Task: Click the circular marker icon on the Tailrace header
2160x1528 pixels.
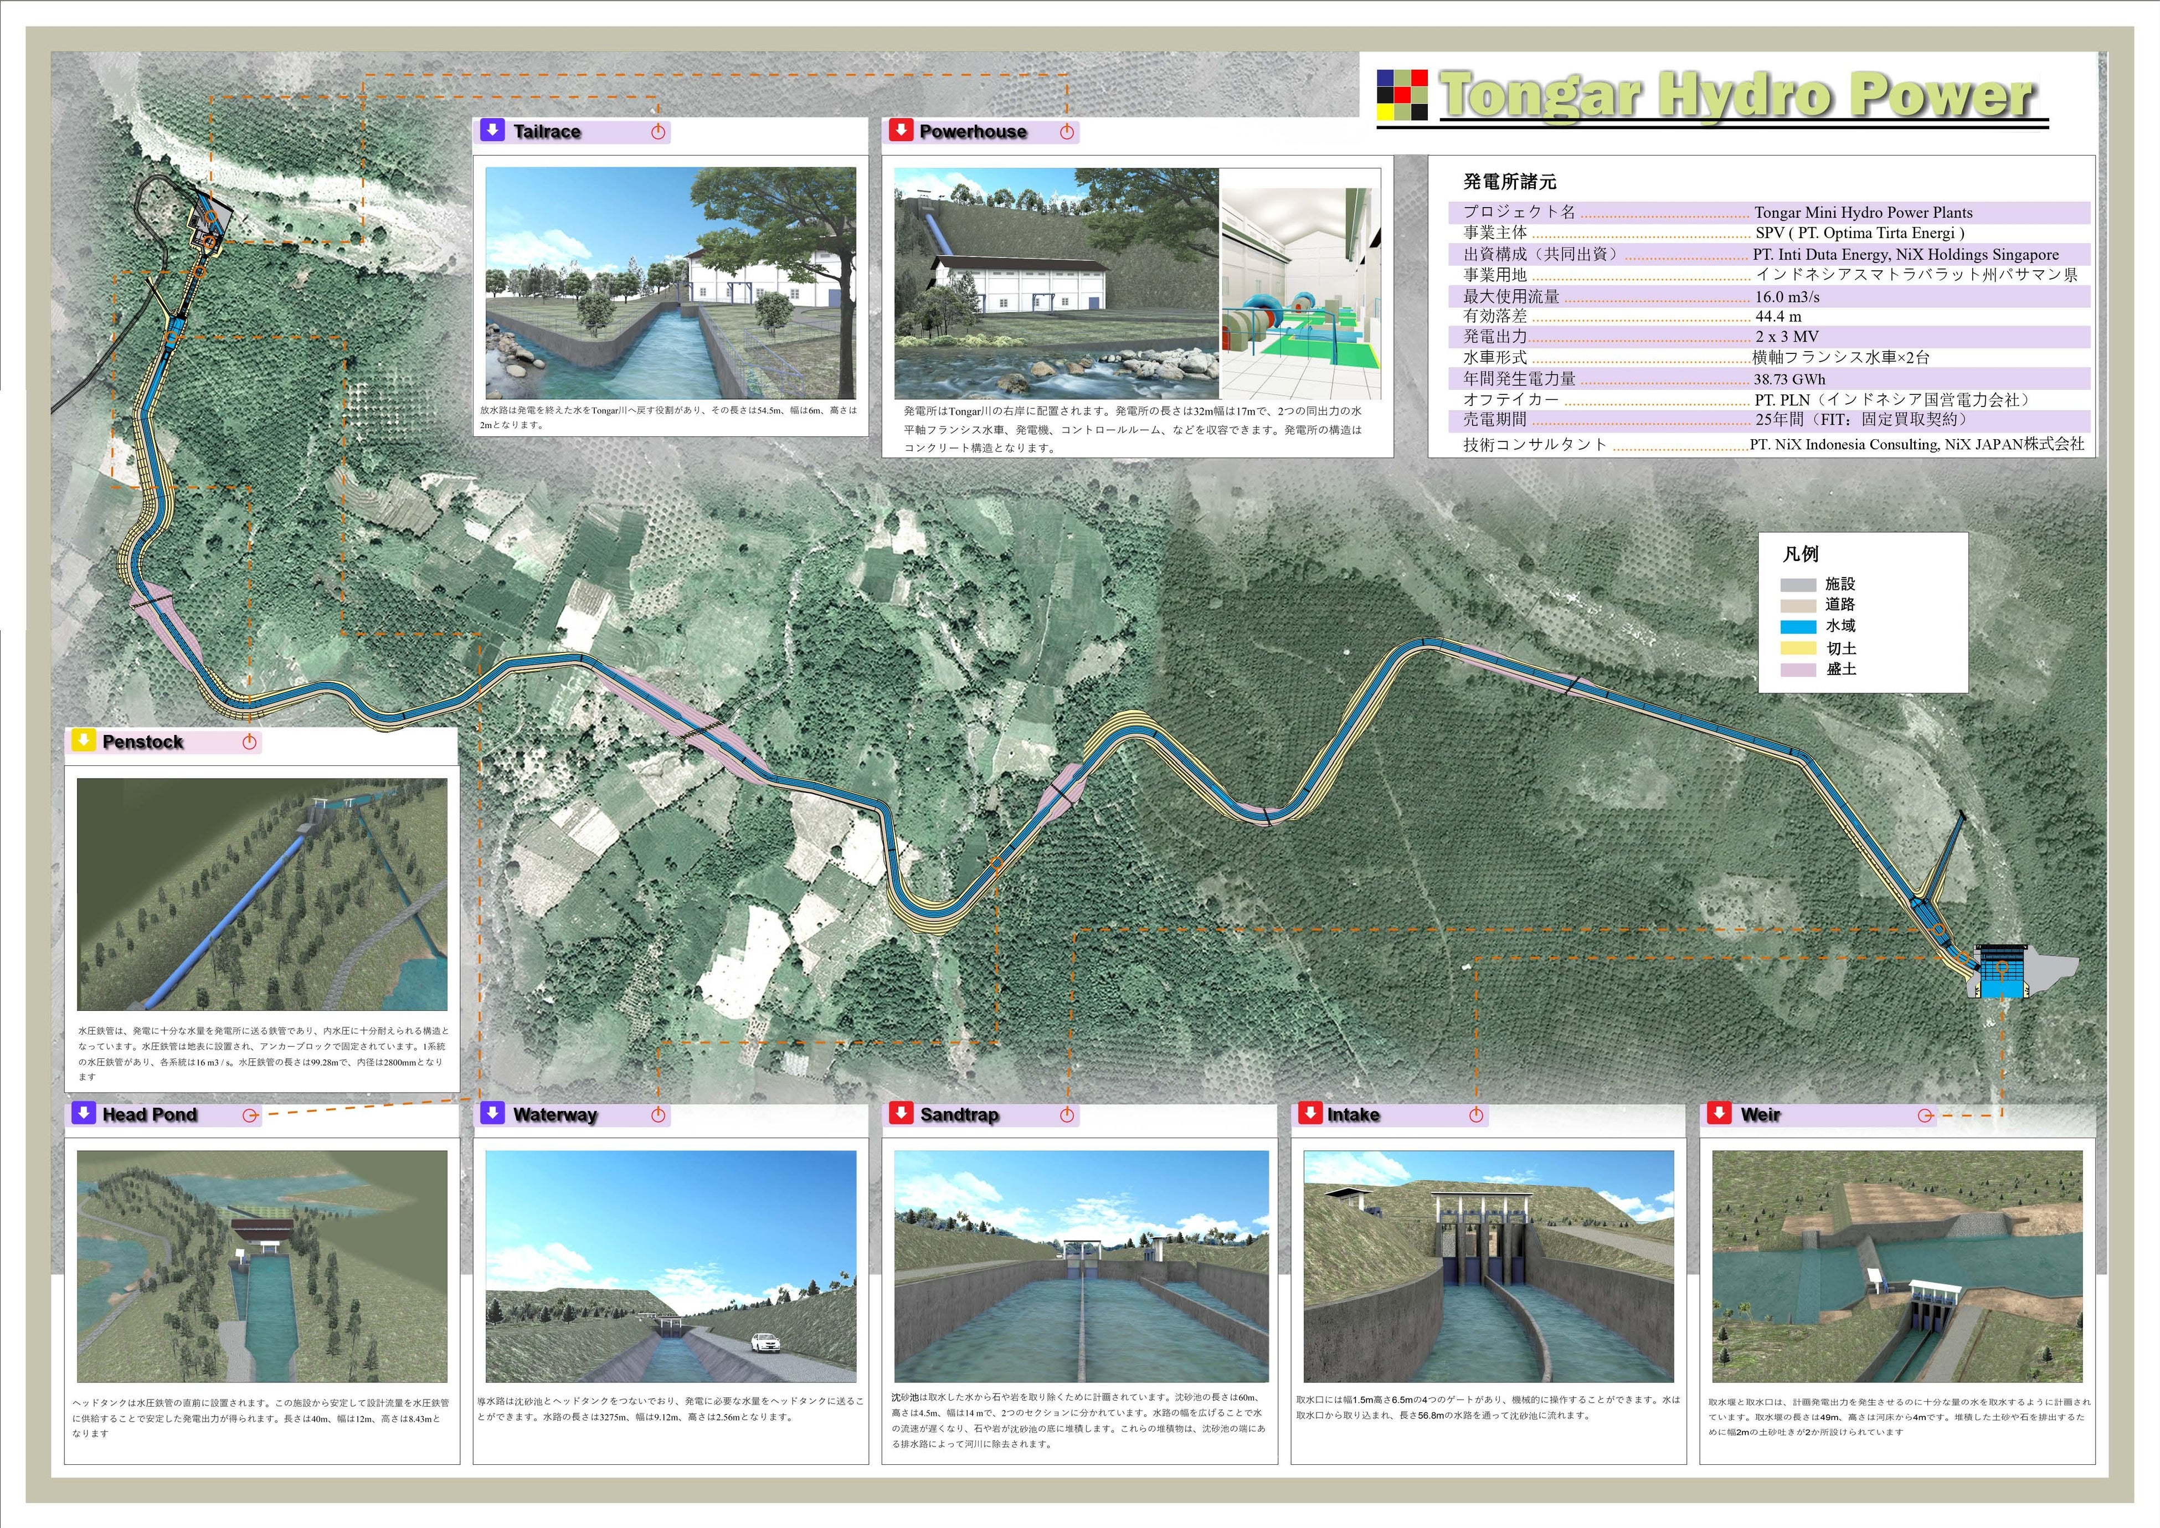Action: click(x=659, y=132)
